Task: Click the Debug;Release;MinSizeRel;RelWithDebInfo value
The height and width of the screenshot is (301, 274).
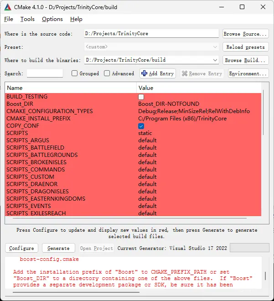Action: (194, 111)
